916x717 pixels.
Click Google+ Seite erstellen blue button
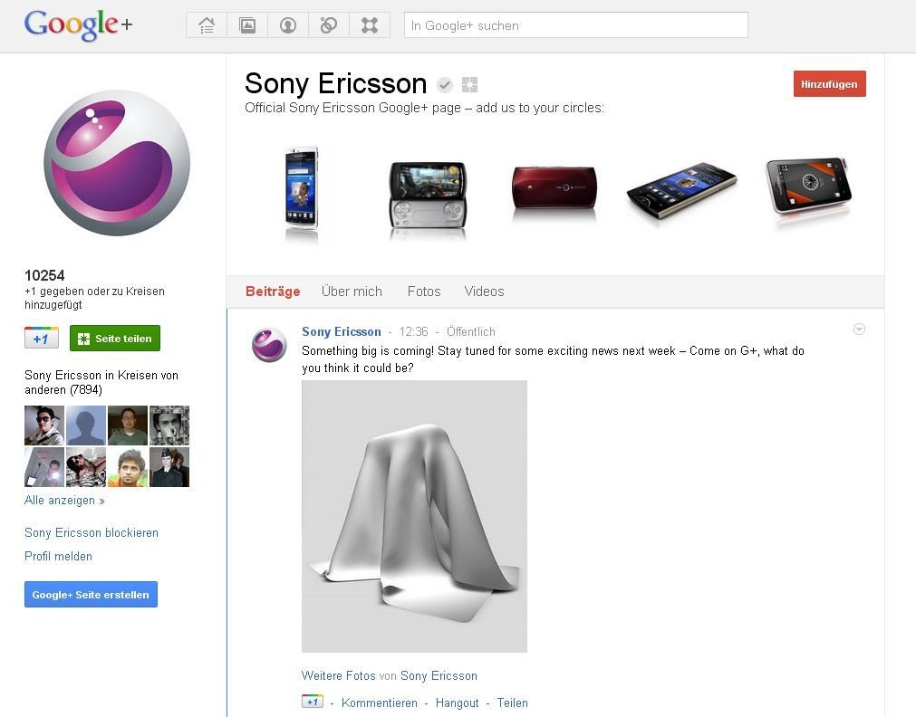click(92, 595)
